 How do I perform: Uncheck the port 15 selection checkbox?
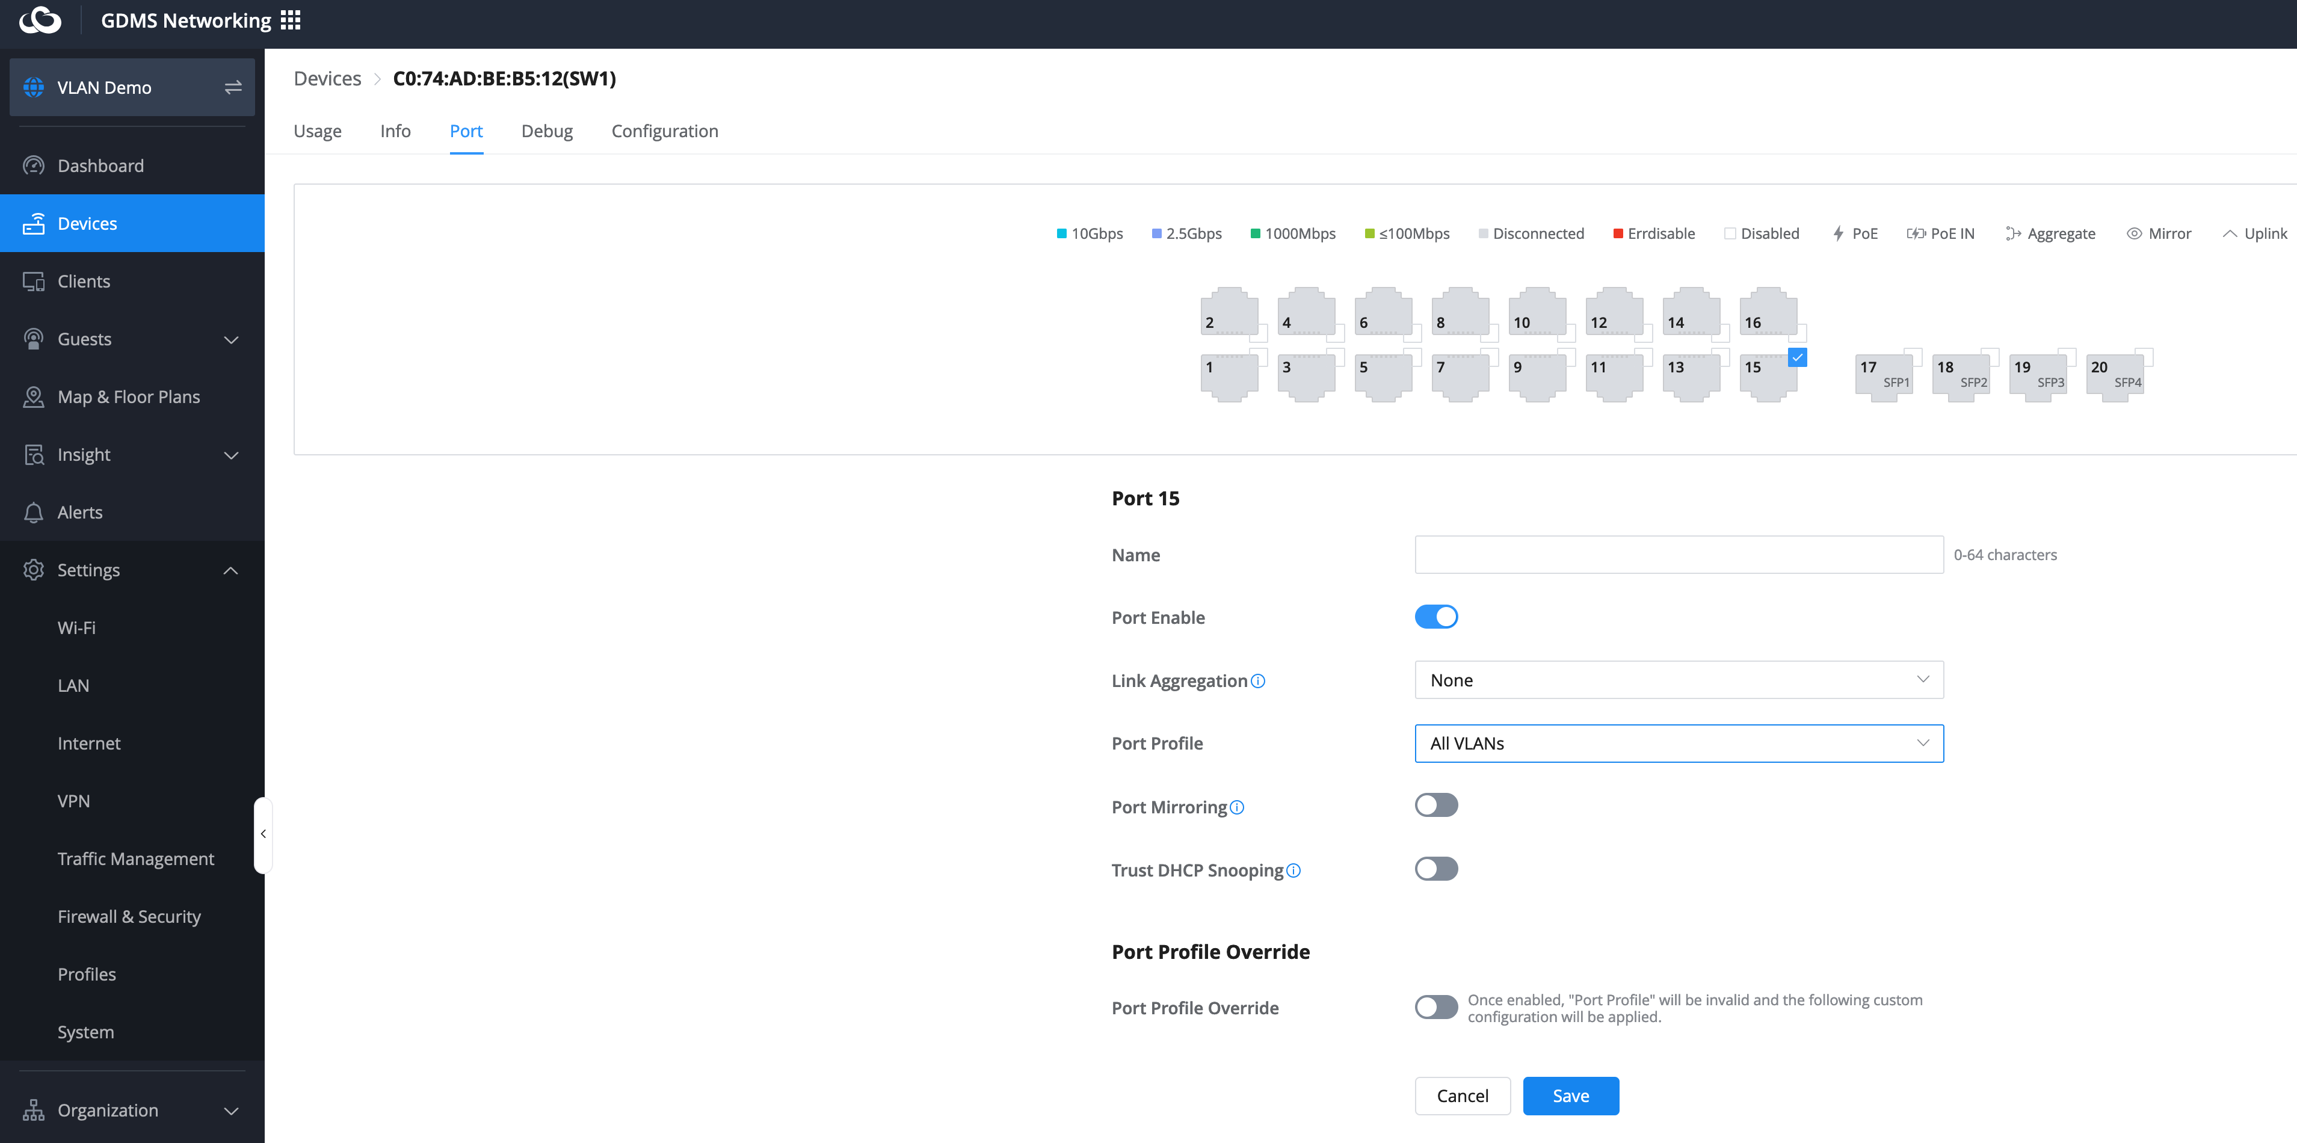coord(1798,357)
